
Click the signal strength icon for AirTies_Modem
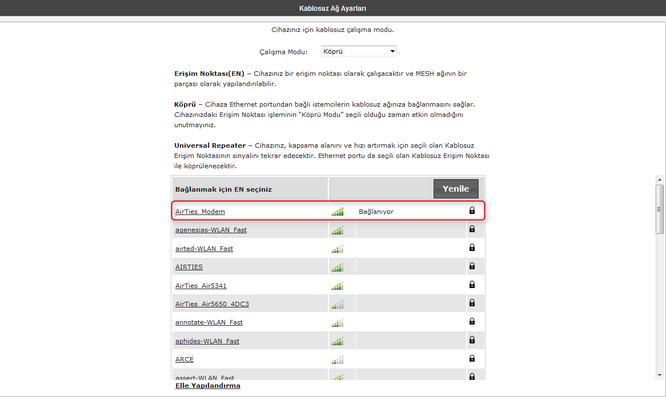point(338,210)
